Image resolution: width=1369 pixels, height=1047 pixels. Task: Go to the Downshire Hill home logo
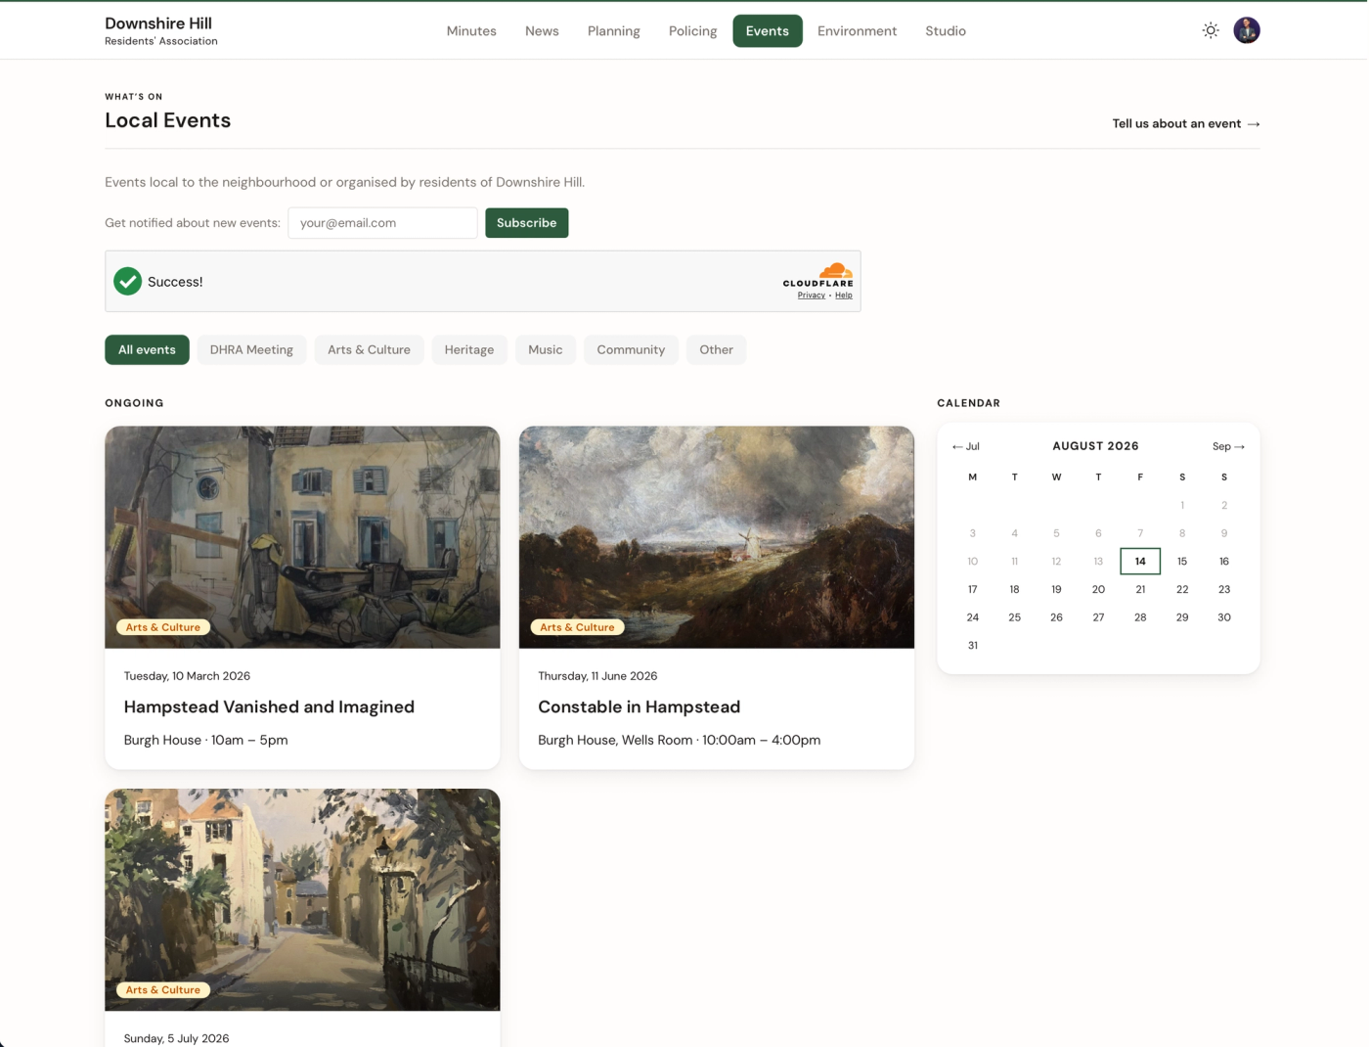[161, 30]
